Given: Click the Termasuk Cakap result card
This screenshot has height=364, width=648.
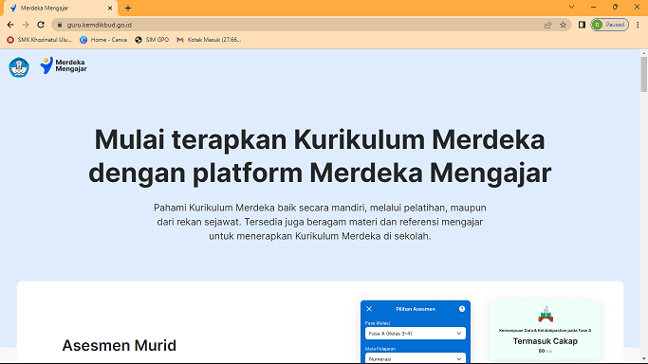Looking at the screenshot, I should 546,330.
